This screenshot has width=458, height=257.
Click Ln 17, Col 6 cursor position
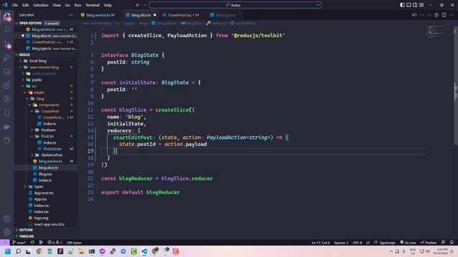[x=321, y=243]
